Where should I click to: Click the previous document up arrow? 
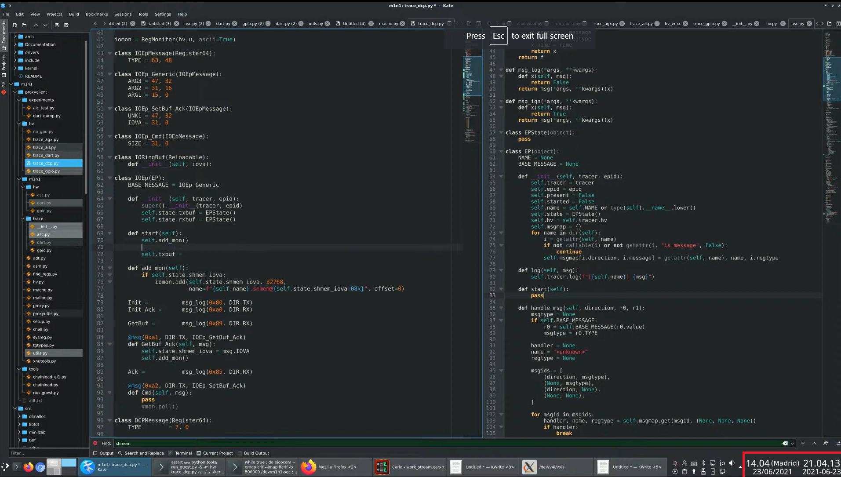[36, 25]
